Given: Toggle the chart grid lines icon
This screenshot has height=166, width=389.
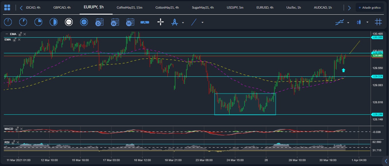Looking at the screenshot, I should click(378, 22).
